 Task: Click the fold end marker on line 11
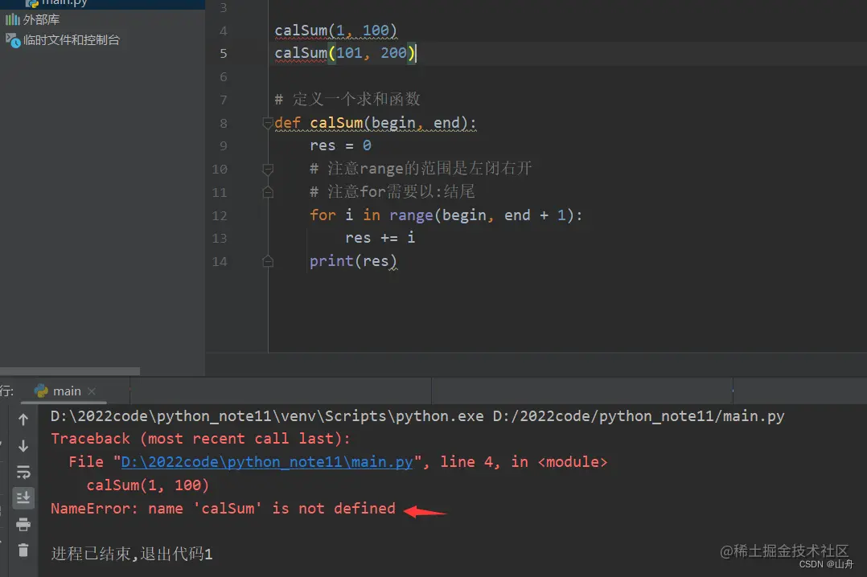tap(268, 192)
